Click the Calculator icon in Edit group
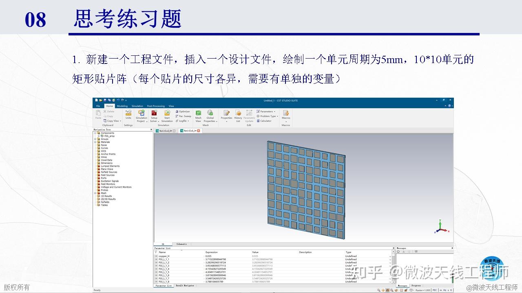The width and height of the screenshot is (522, 293). pyautogui.click(x=265, y=121)
